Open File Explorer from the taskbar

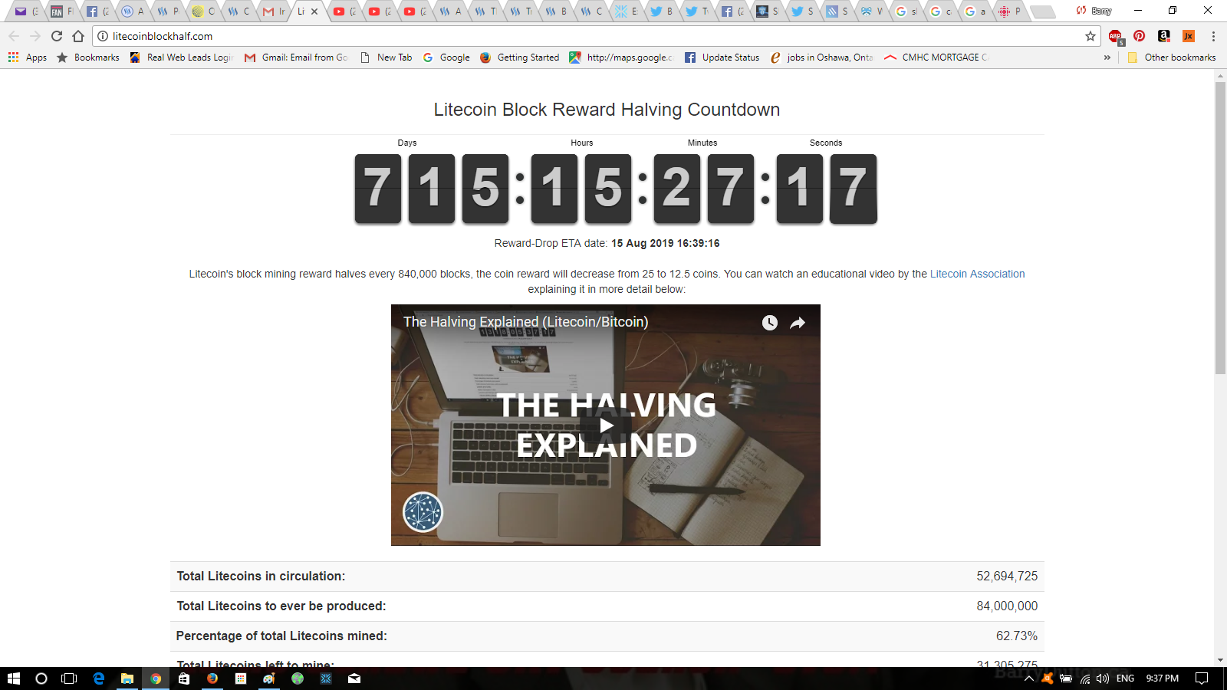click(x=127, y=678)
